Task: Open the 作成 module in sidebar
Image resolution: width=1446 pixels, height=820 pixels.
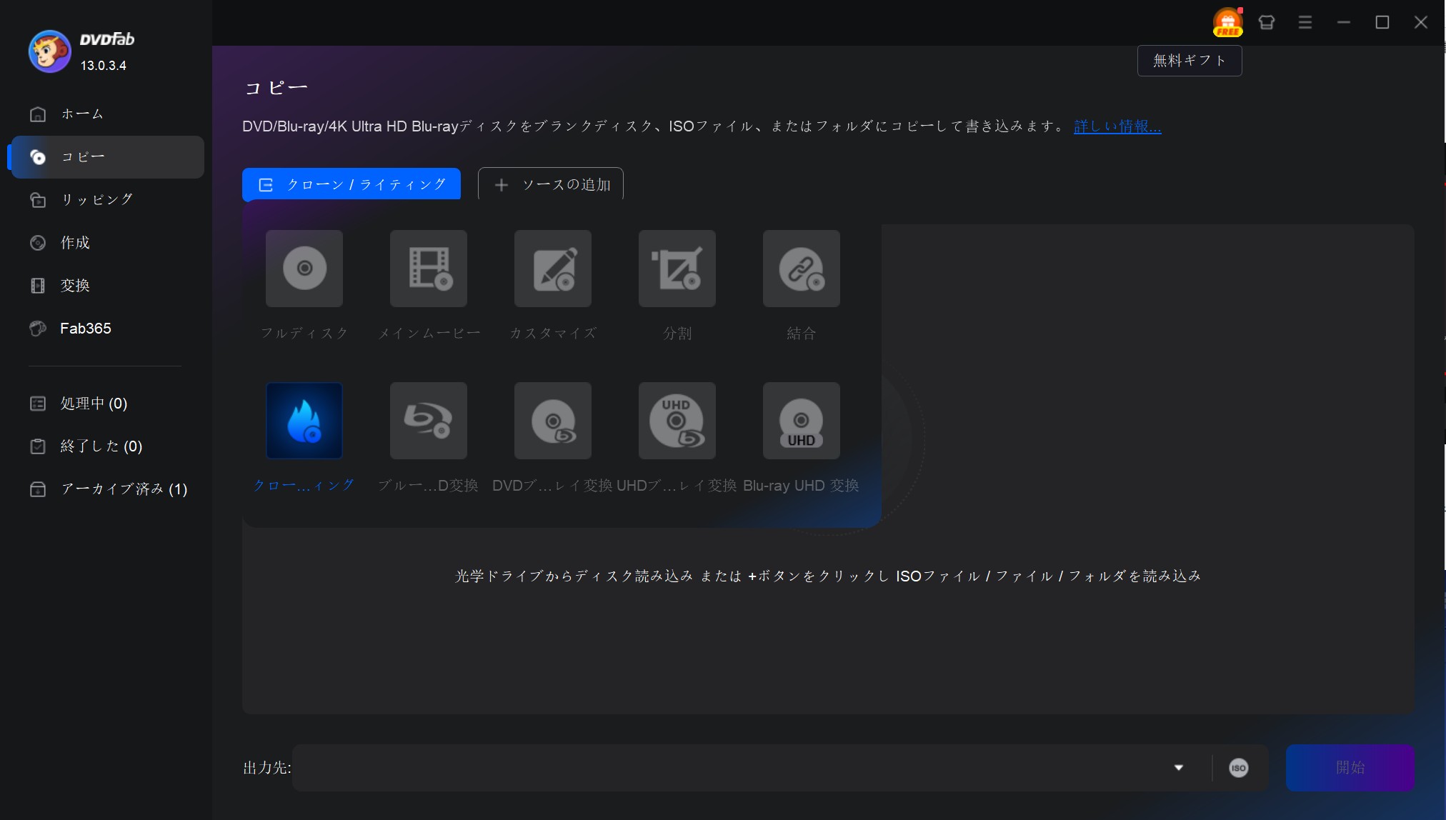Action: point(107,243)
